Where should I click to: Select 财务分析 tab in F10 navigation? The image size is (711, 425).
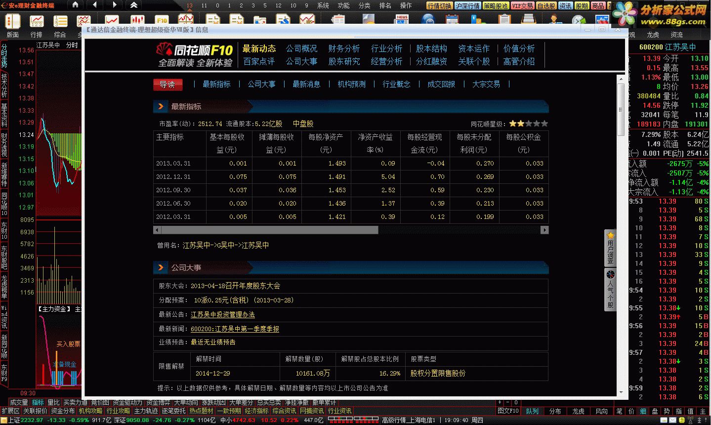(344, 48)
